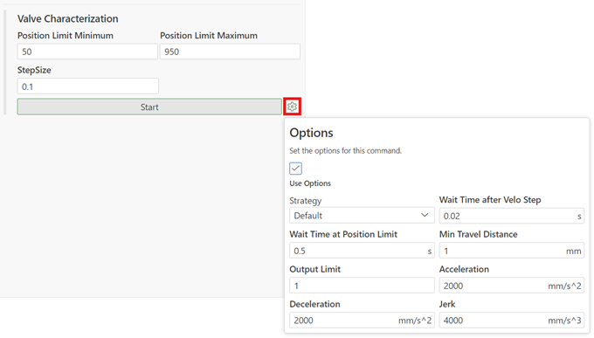
Task: Select the Jerk label
Action: [447, 304]
